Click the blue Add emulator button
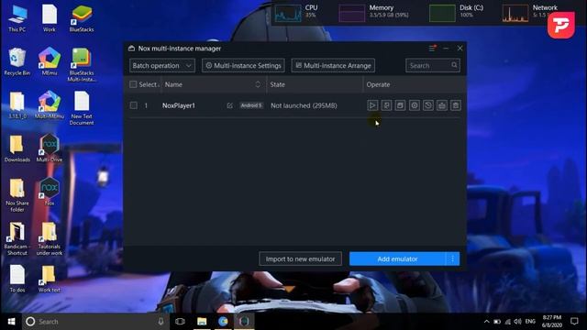 click(x=397, y=258)
